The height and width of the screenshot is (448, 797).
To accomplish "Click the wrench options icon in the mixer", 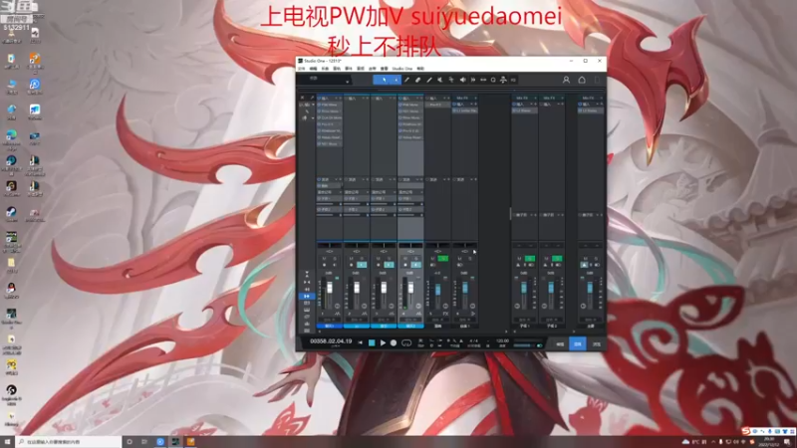I will (x=312, y=98).
